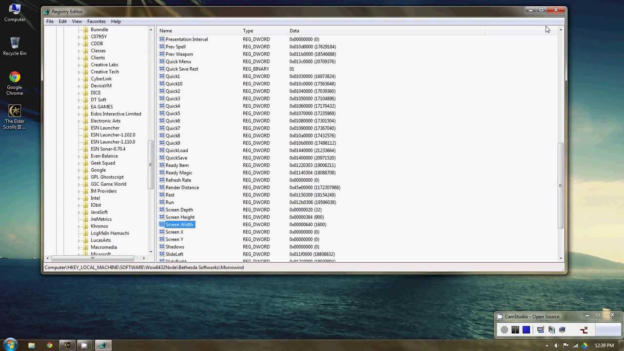The height and width of the screenshot is (351, 624).
Task: Sort values by the Name column header
Action: click(198, 31)
